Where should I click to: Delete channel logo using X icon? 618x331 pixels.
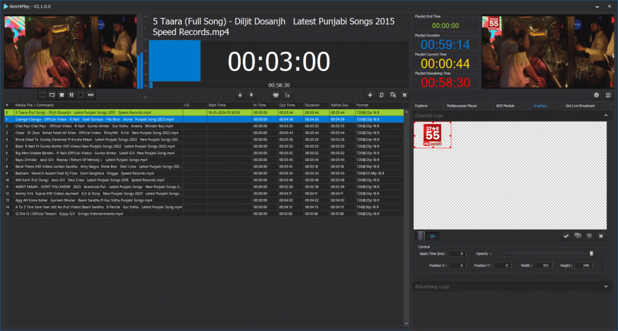click(601, 236)
